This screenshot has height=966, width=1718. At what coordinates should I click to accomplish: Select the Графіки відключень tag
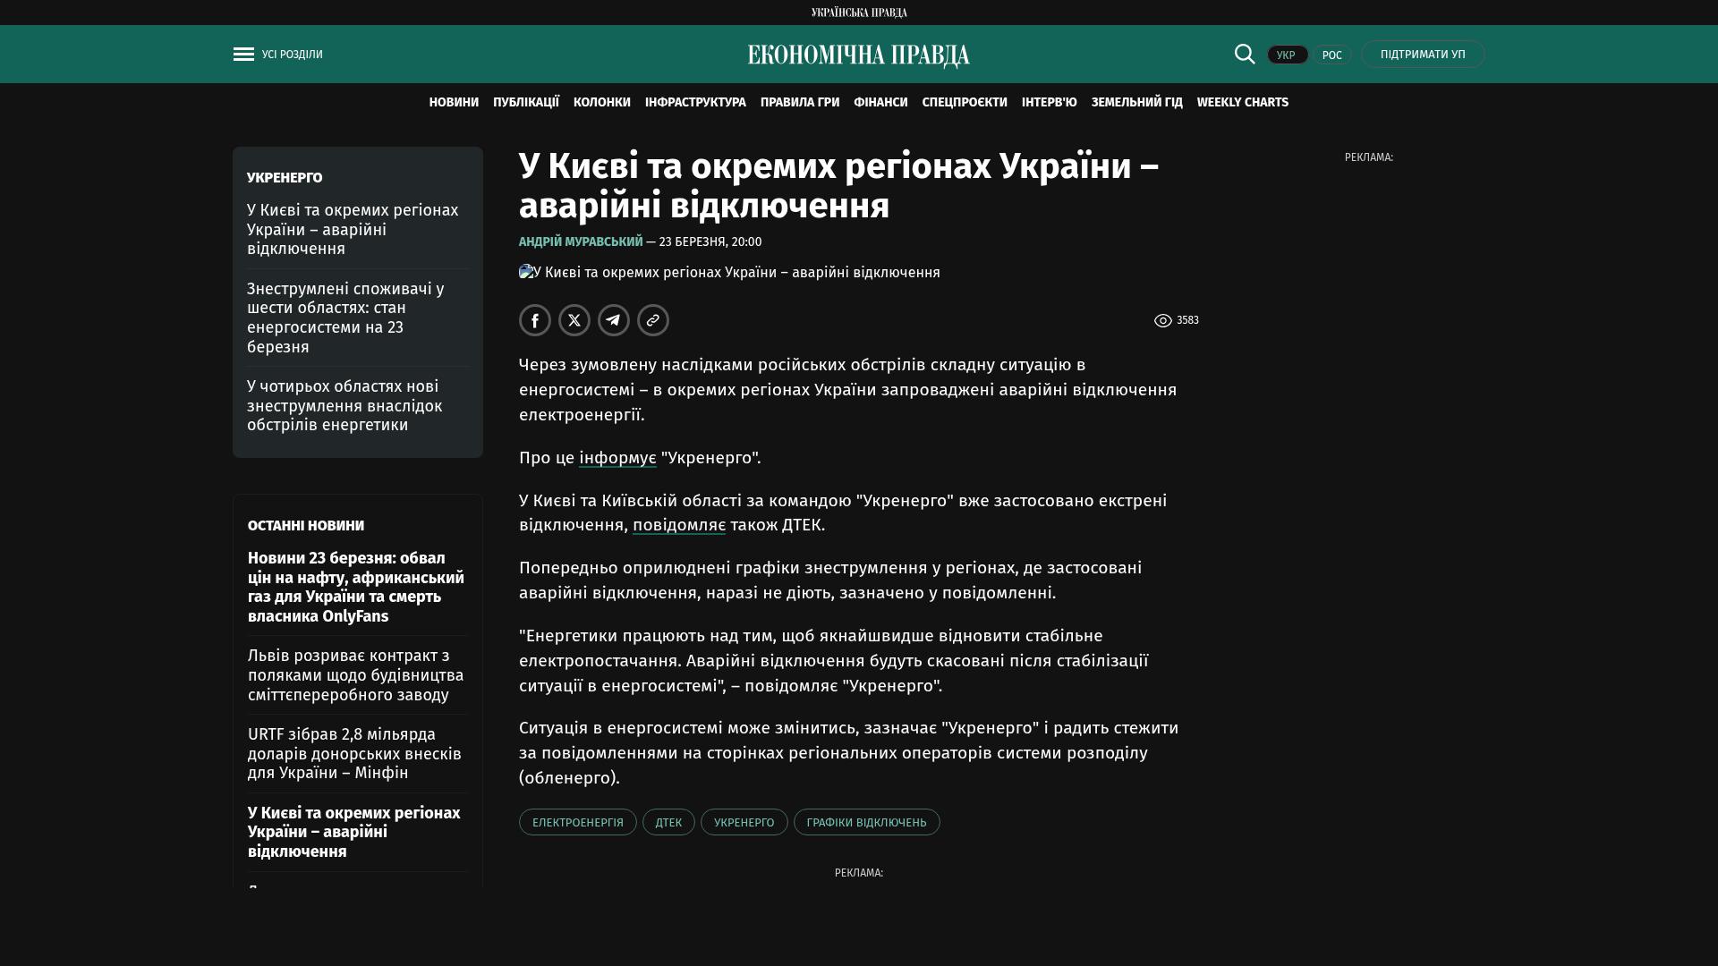point(866,822)
